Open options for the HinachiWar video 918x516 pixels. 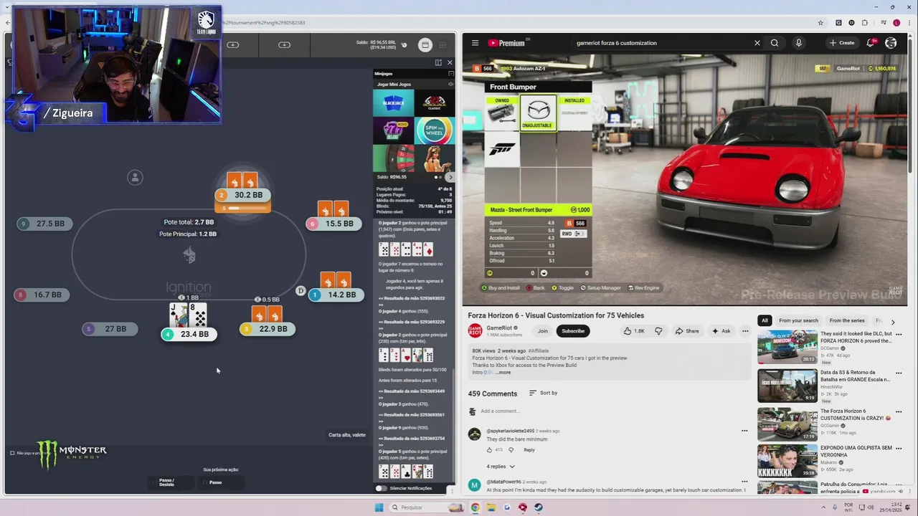(899, 374)
